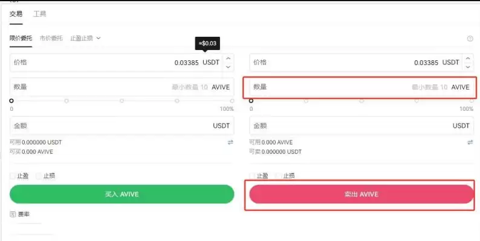
Task: Set buy amount slider to 100%
Action: 232,101
